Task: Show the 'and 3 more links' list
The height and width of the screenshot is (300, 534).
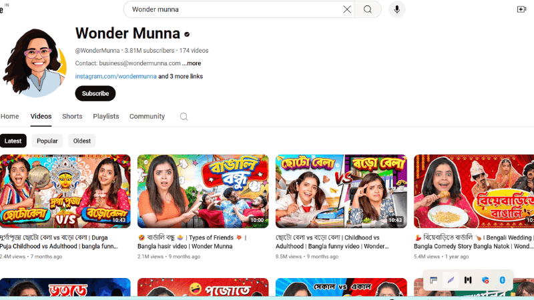Action: pos(180,76)
